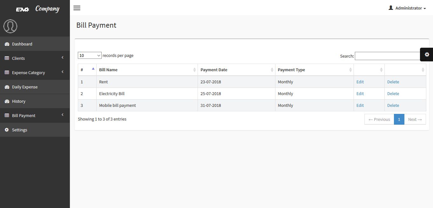433x208 pixels.
Task: Edit the Rent bill entry
Action: click(360, 82)
